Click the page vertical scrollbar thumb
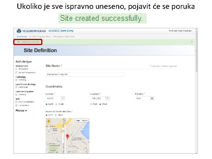 tap(196, 51)
